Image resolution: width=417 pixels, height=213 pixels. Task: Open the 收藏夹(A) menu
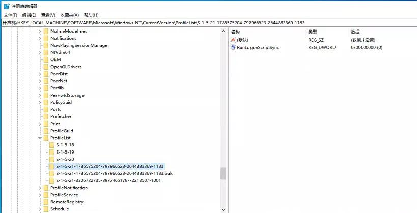point(70,15)
